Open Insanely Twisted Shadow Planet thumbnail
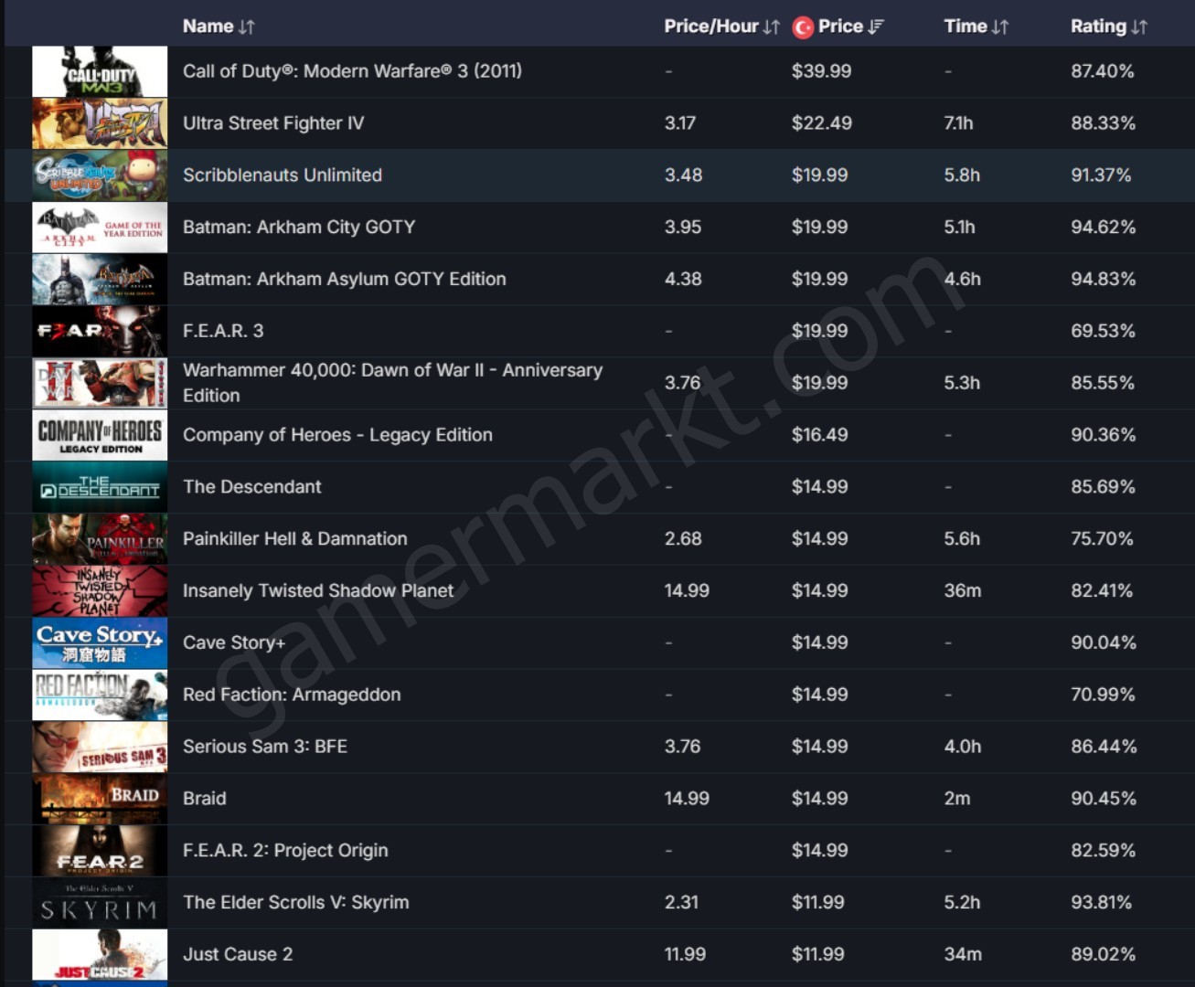 coord(100,591)
